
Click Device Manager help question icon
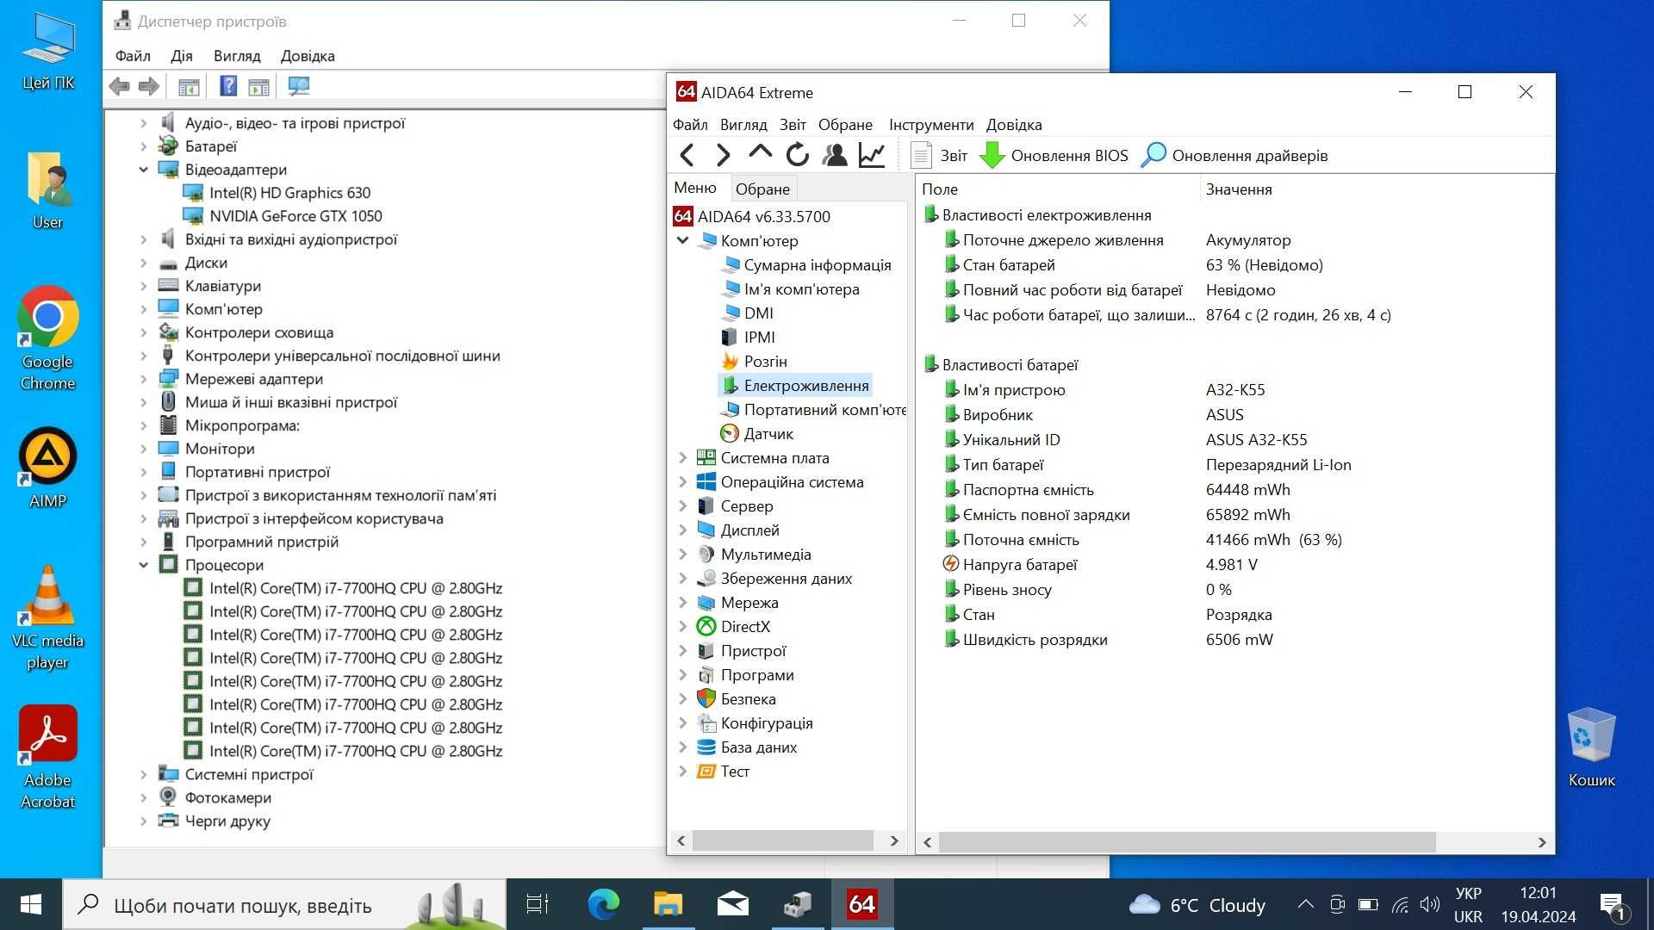click(228, 86)
